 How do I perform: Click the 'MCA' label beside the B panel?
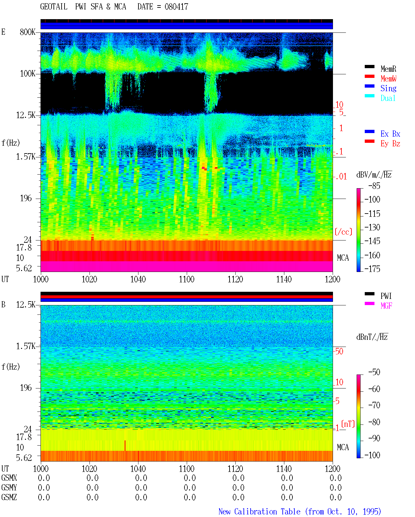(x=343, y=447)
